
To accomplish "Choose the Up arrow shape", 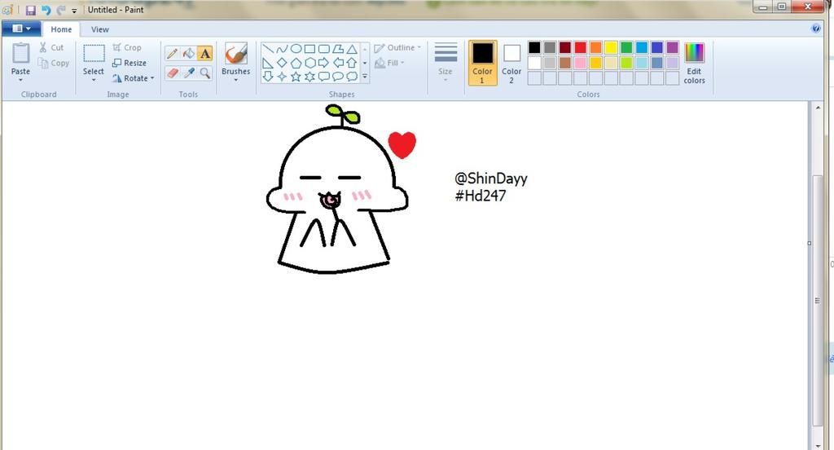I will pyautogui.click(x=352, y=63).
